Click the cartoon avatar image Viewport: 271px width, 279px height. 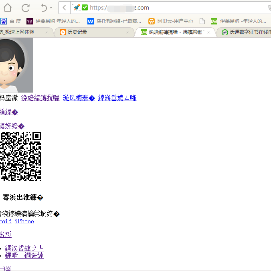coord(16,65)
